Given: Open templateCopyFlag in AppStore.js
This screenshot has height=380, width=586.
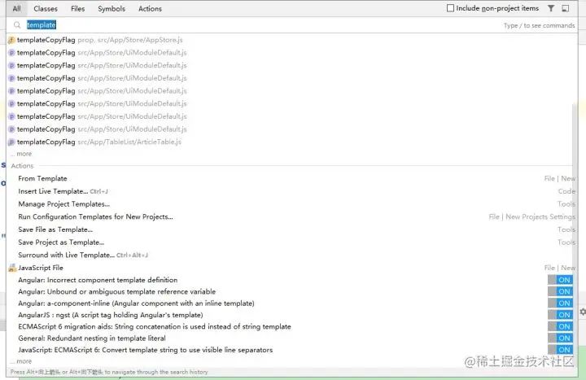Looking at the screenshot, I should [x=291, y=40].
